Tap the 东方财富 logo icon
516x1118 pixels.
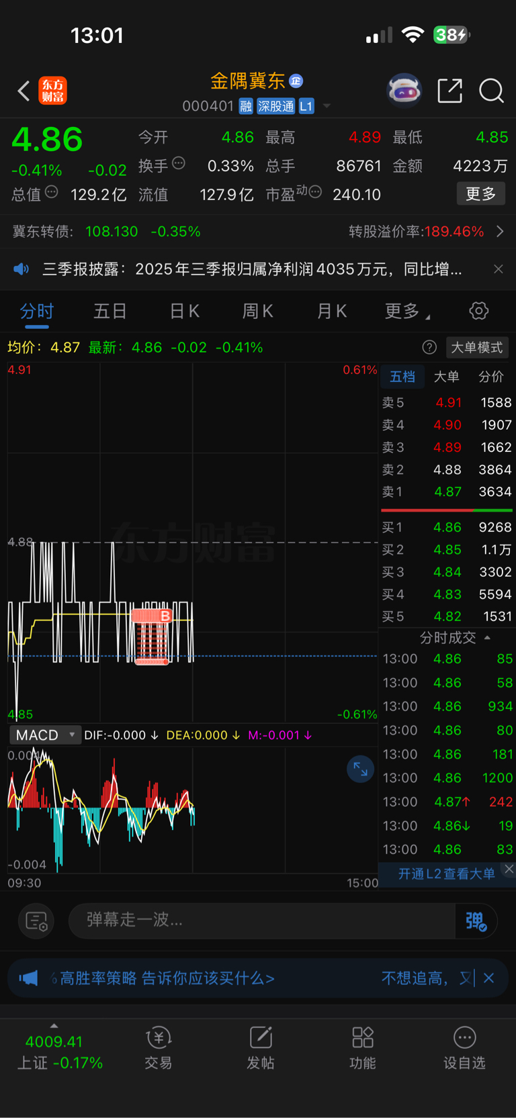52,91
